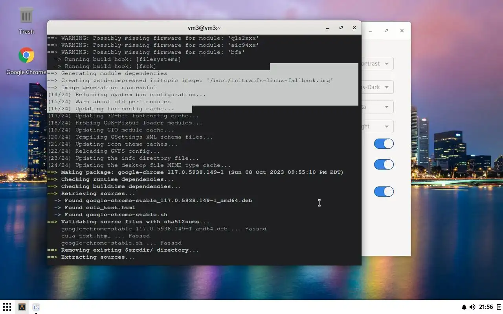Toggle the first switch in the settings window
This screenshot has width=503, height=314.
(384, 144)
